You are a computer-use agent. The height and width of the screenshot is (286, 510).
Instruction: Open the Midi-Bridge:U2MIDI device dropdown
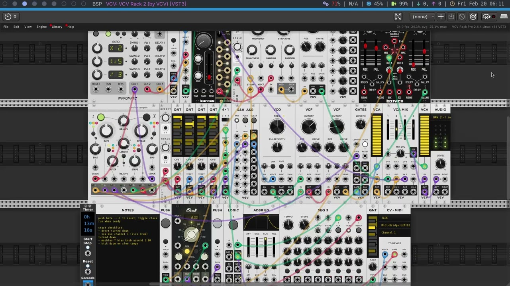pos(394,225)
